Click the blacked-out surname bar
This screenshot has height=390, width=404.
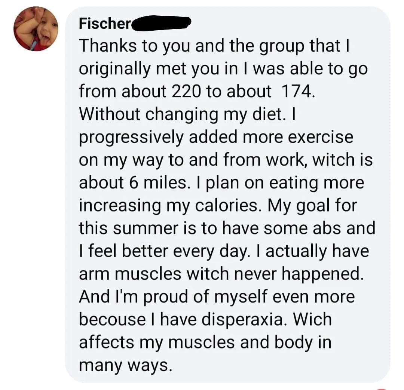tap(161, 23)
